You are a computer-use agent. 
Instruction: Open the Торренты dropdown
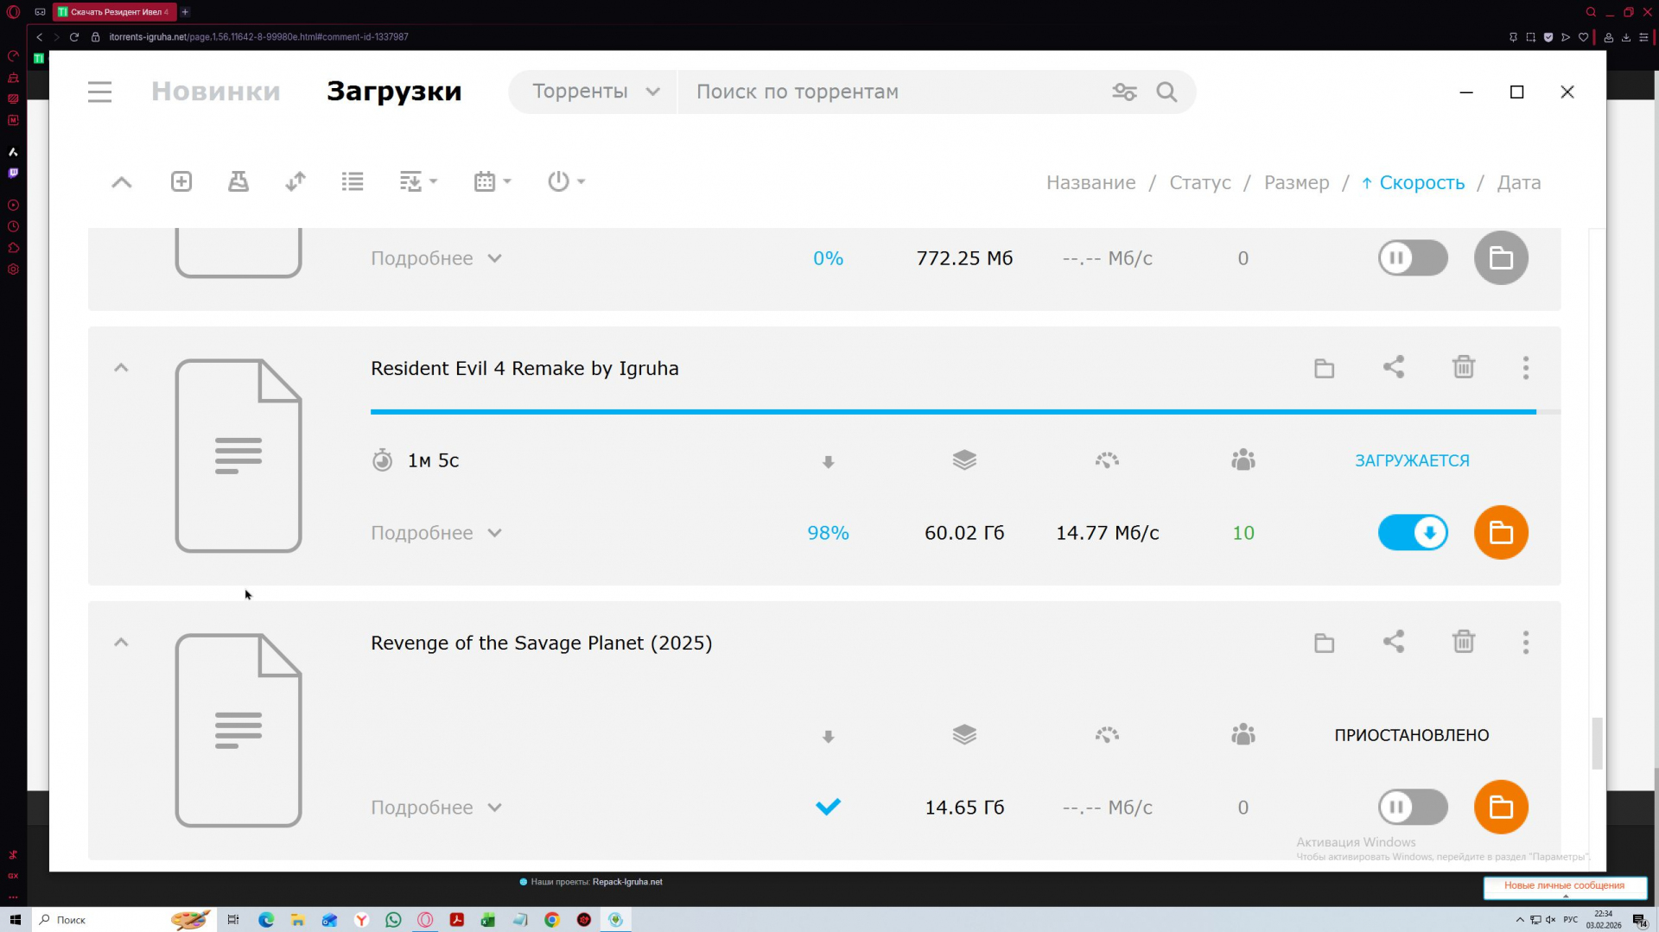coord(595,92)
